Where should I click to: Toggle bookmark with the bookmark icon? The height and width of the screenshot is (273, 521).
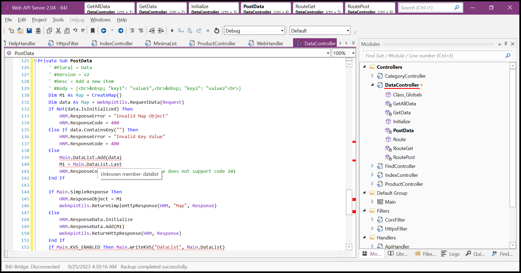[93, 31]
